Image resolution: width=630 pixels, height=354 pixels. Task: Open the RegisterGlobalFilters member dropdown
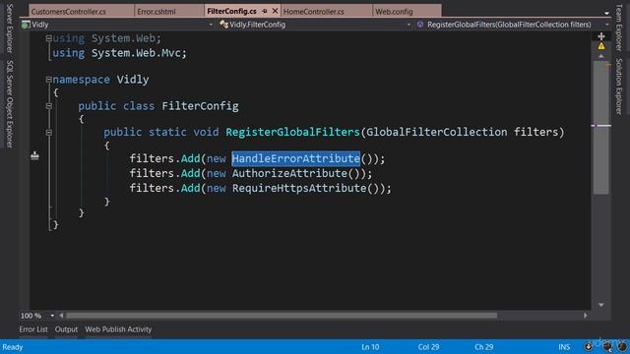606,25
